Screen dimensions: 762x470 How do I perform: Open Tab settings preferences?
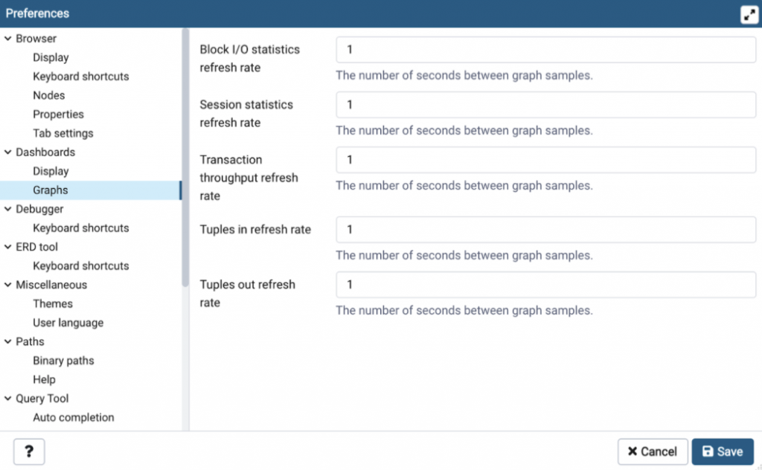(x=63, y=133)
